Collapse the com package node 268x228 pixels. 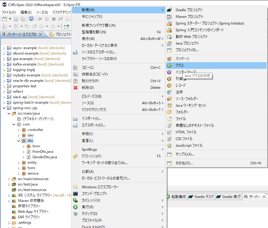[x=14, y=124]
